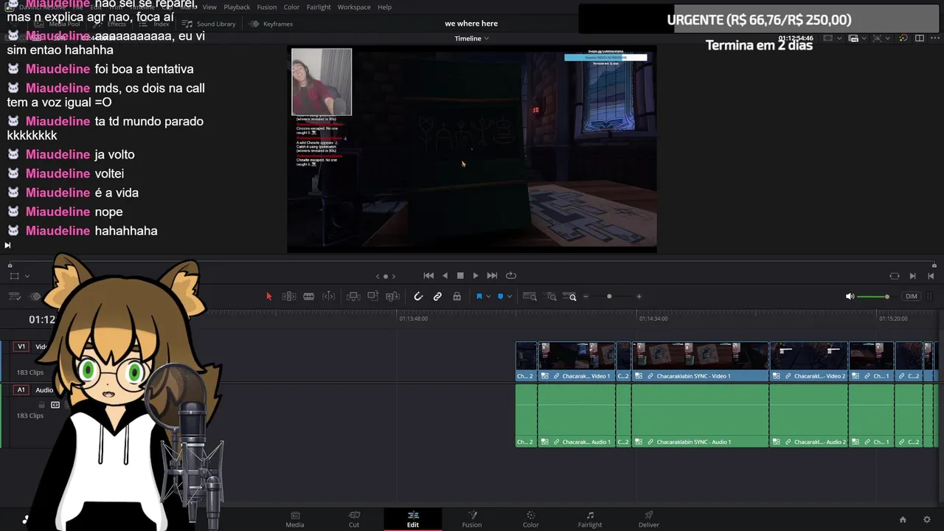This screenshot has height=531, width=944.
Task: Open the Workspace menu
Action: pyautogui.click(x=354, y=7)
